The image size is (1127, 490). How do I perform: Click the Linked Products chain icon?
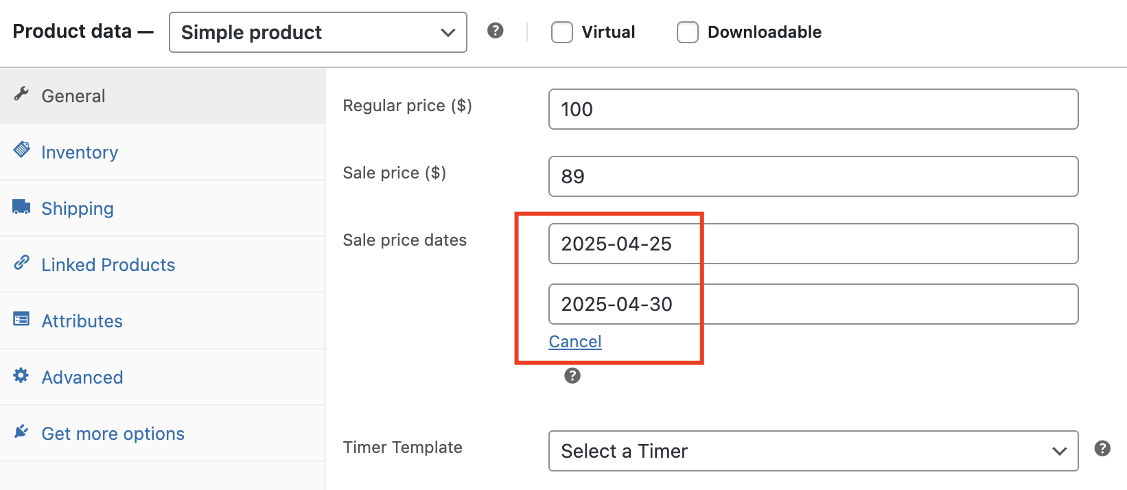click(22, 262)
